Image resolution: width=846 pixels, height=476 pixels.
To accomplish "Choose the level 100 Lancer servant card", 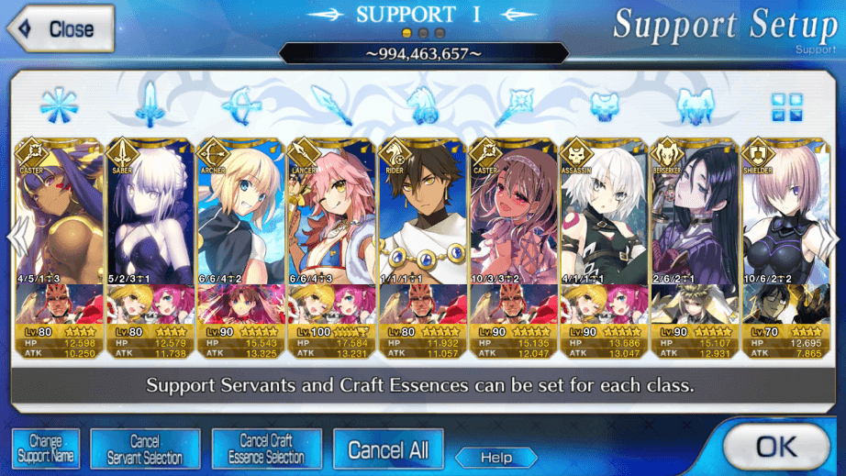I will click(332, 248).
